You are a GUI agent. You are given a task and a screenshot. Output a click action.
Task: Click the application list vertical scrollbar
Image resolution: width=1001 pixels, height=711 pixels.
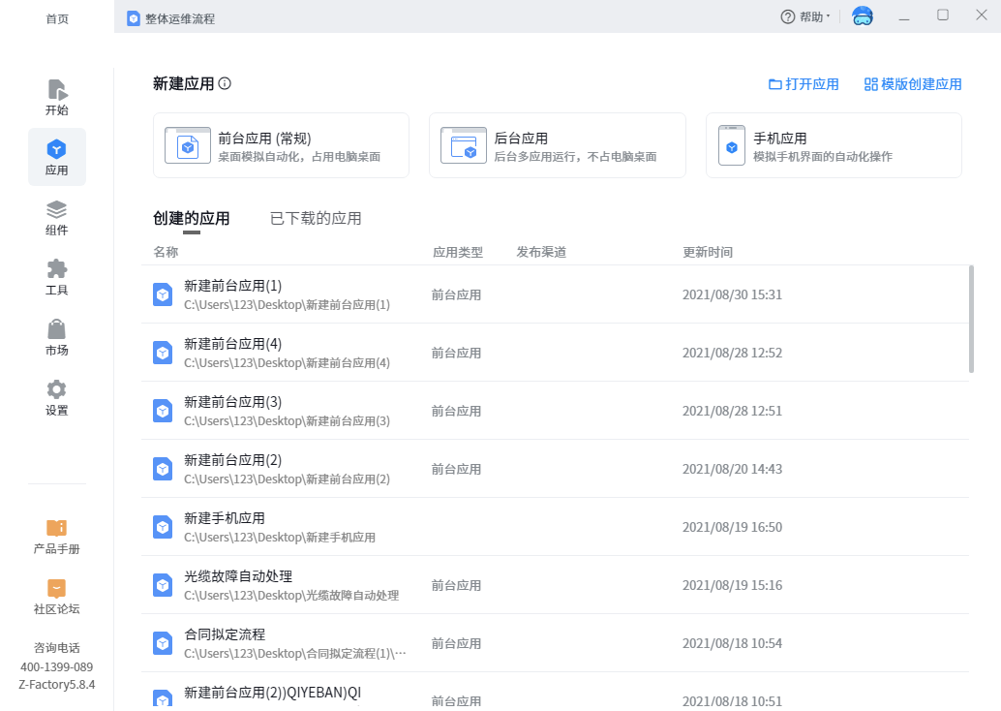tap(971, 319)
